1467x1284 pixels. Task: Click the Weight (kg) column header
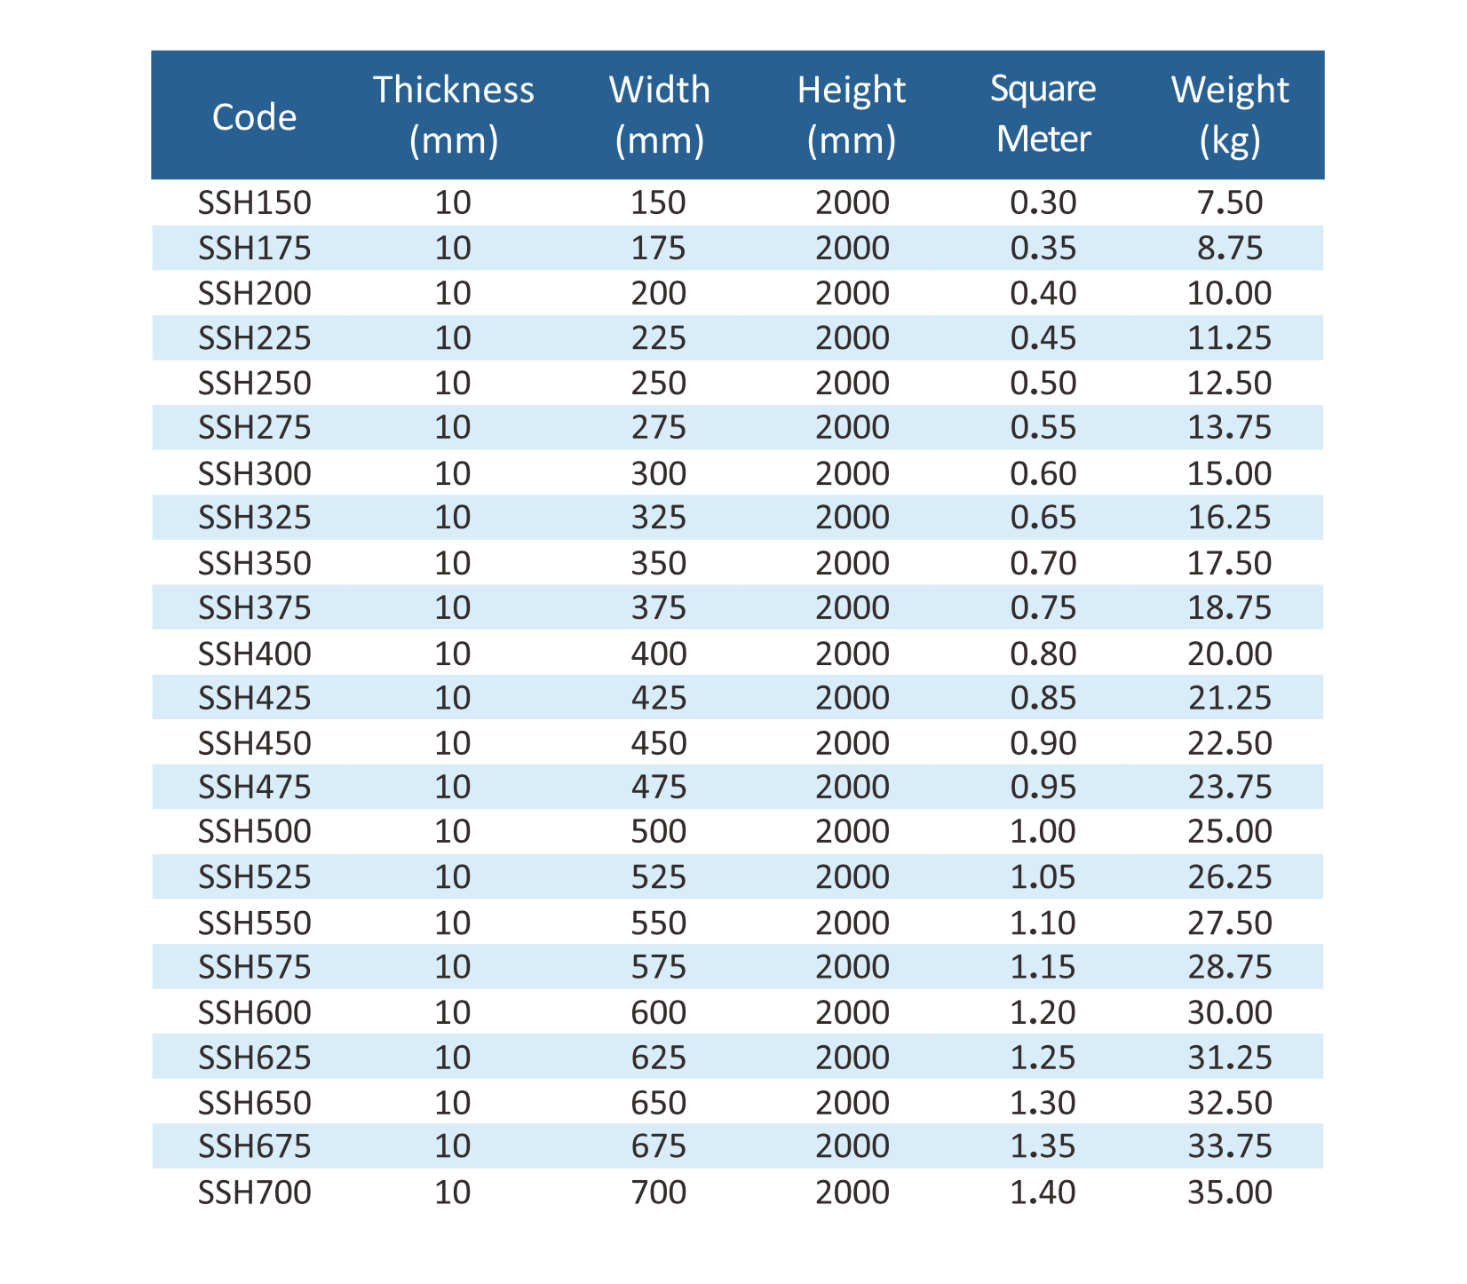point(1229,115)
